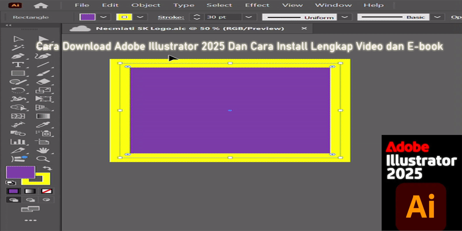This screenshot has height=231, width=462.
Task: Select the Scale tool
Action: pyautogui.click(x=43, y=90)
